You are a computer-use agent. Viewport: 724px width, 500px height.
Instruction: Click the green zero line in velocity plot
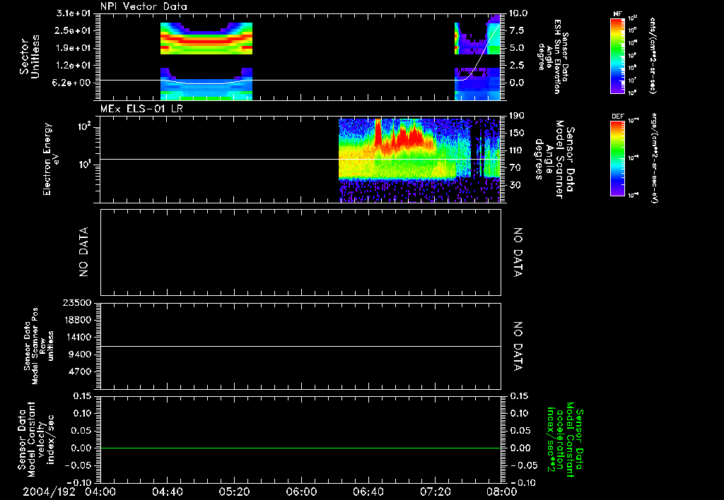click(x=300, y=448)
